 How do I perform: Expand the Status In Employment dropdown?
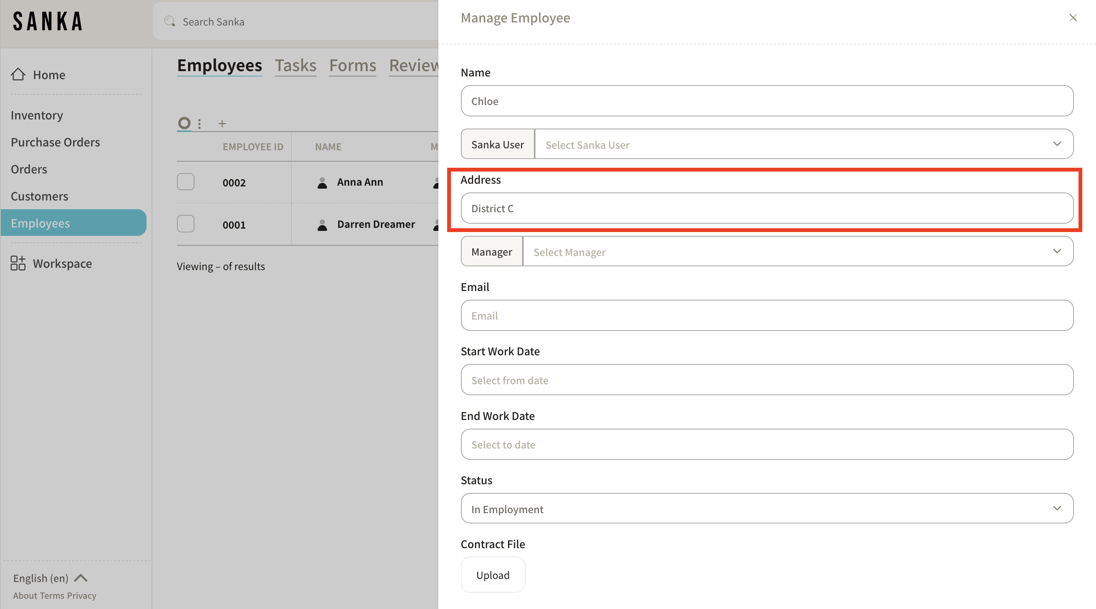tap(767, 509)
